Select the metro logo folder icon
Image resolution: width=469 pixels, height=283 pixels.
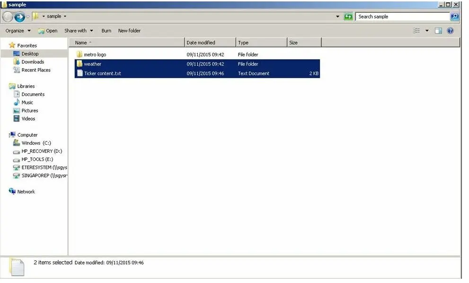80,54
